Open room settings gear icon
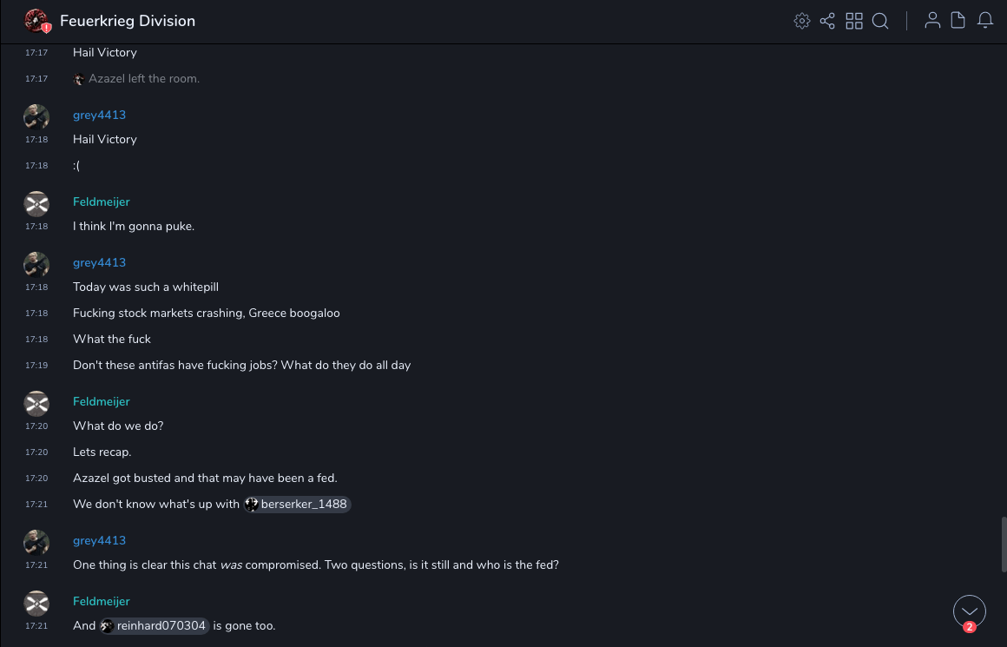Viewport: 1007px width, 647px height. (x=802, y=21)
